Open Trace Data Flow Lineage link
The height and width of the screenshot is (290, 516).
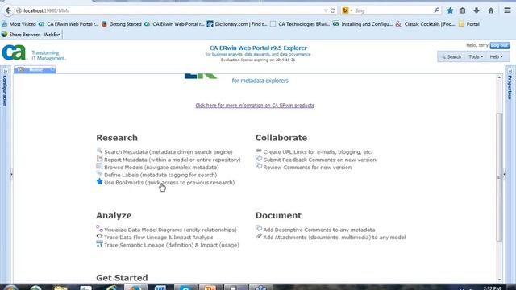pyautogui.click(x=158, y=237)
